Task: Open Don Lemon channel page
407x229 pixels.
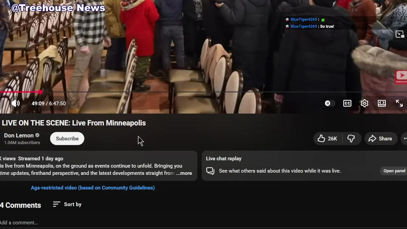Action: click(x=19, y=135)
